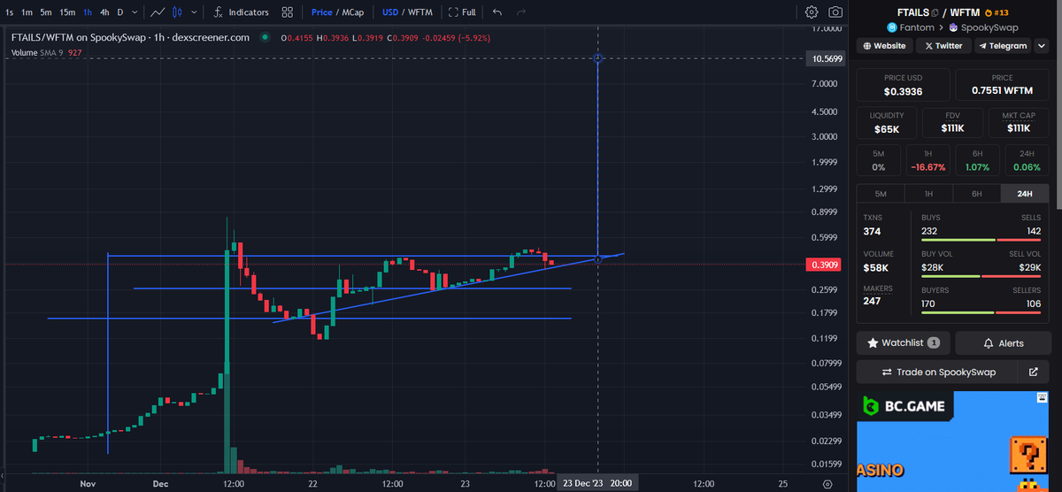Open the Fantom chain link
The height and width of the screenshot is (492, 1062).
click(x=910, y=28)
